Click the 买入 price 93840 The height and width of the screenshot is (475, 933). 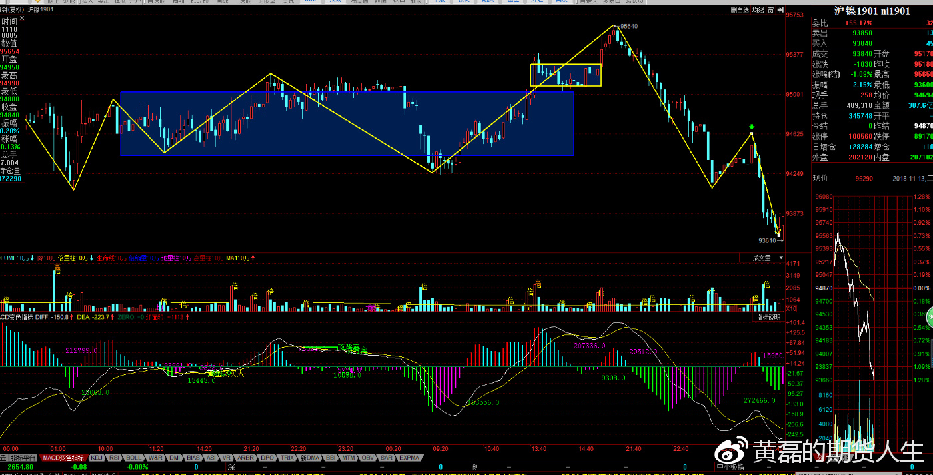[862, 43]
